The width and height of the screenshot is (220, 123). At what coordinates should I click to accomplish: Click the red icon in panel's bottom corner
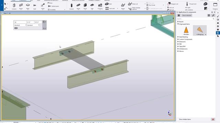tap(213, 119)
